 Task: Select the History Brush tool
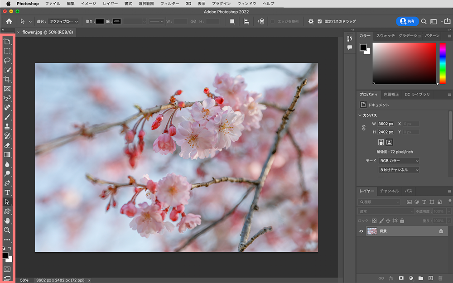pyautogui.click(x=7, y=136)
